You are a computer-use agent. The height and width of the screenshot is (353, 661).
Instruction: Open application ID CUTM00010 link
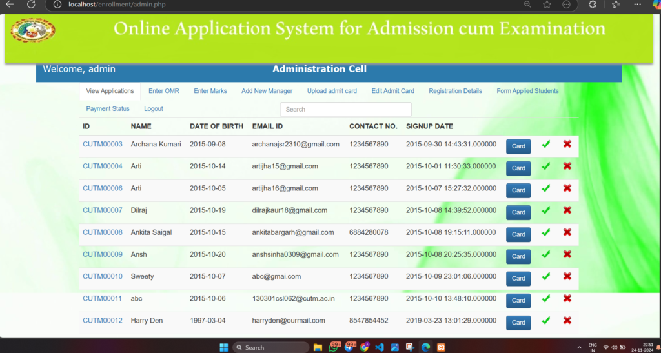[x=103, y=276]
